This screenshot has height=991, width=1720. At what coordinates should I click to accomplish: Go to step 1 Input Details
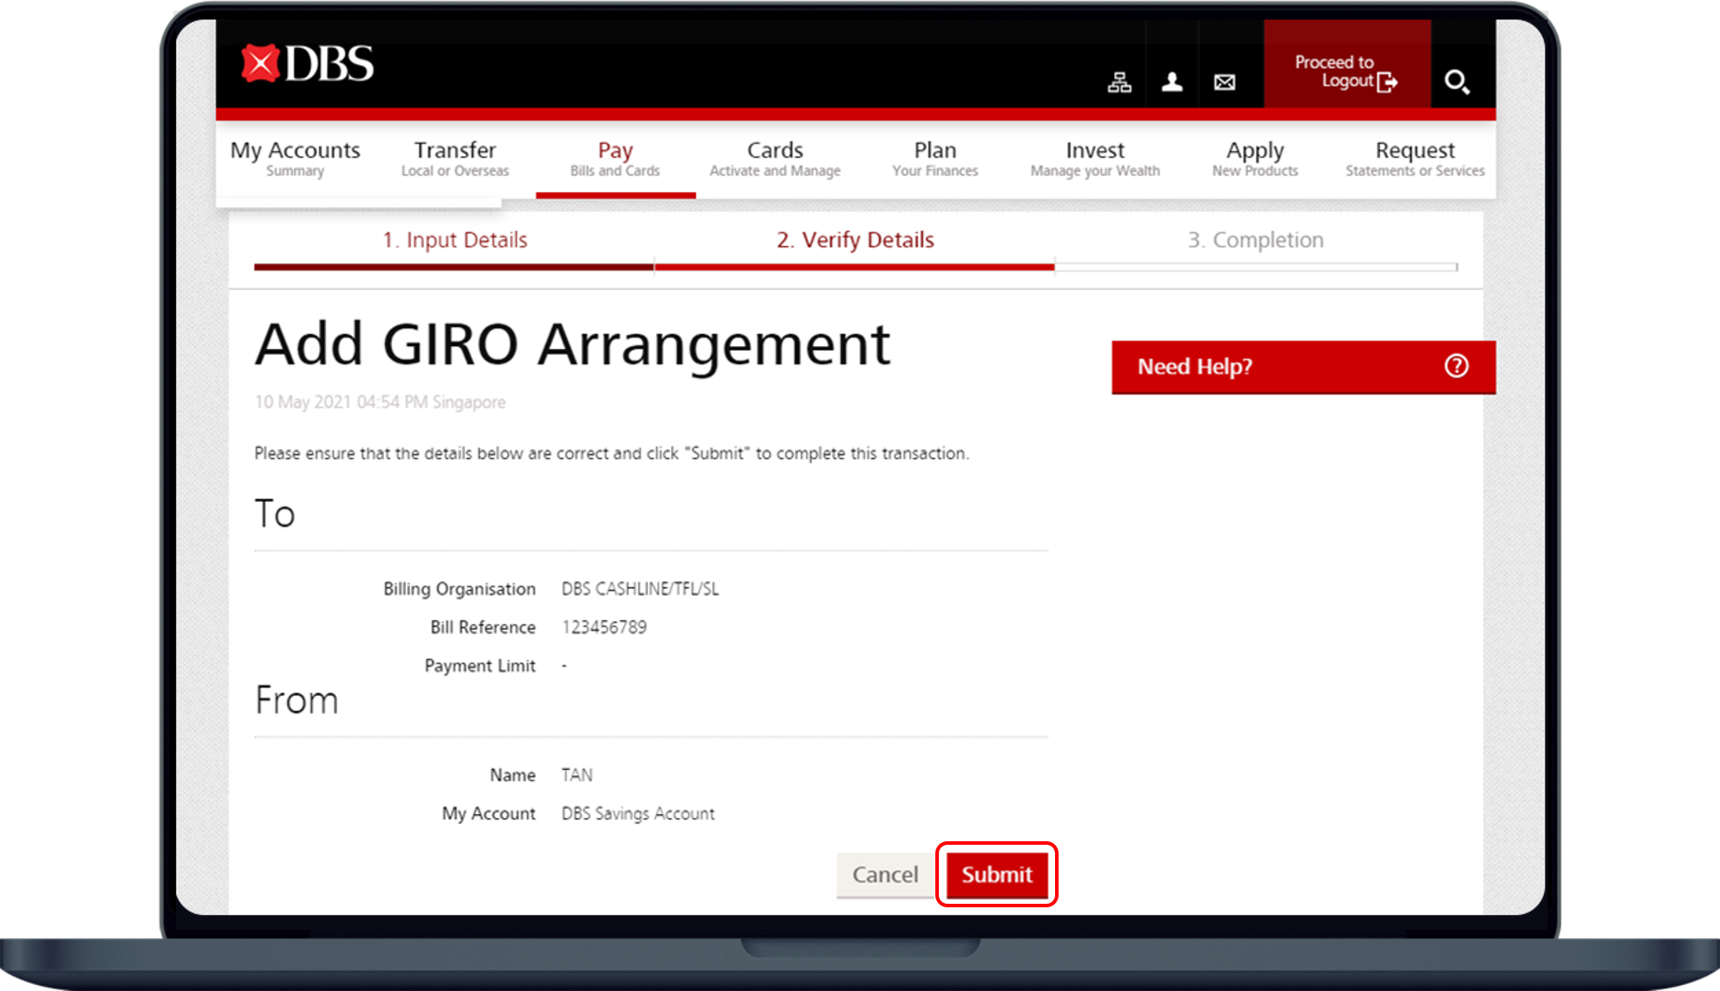[454, 240]
